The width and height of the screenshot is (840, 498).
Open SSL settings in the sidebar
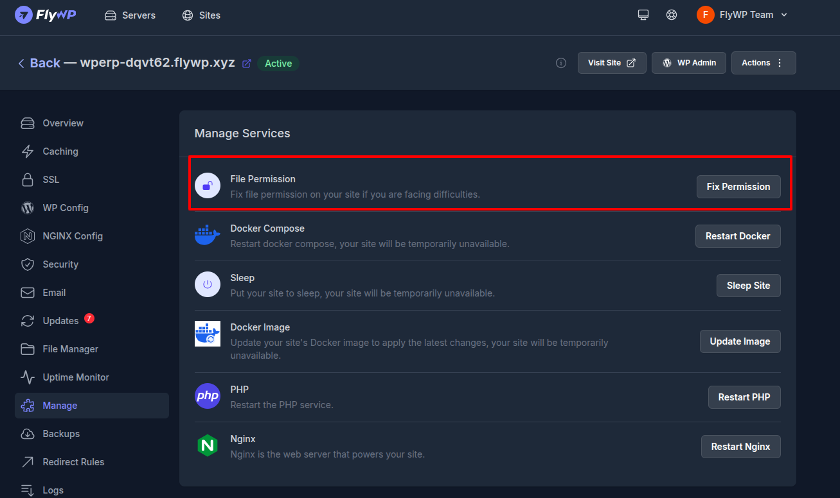tap(92, 180)
